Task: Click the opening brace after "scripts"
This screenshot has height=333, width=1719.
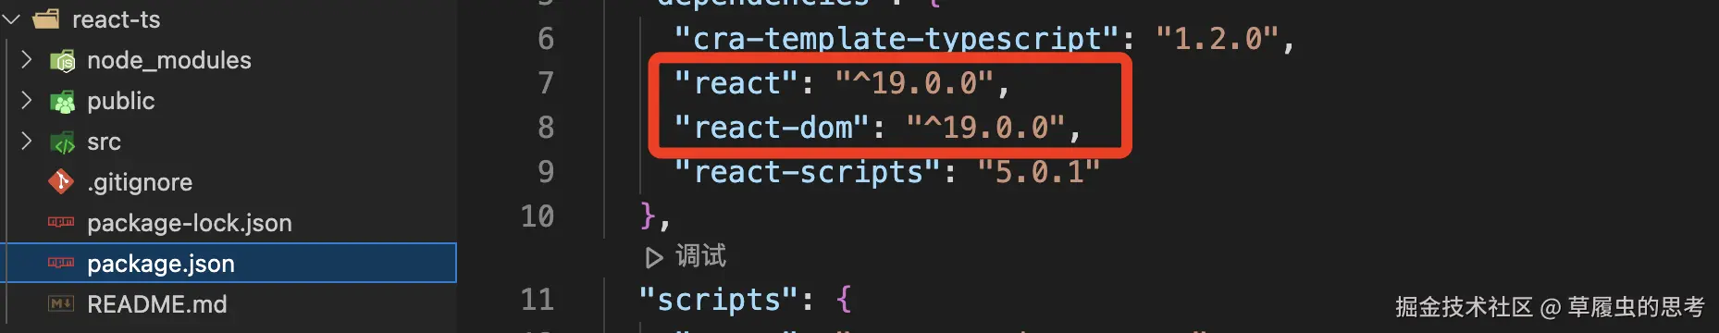Action: coord(843,300)
